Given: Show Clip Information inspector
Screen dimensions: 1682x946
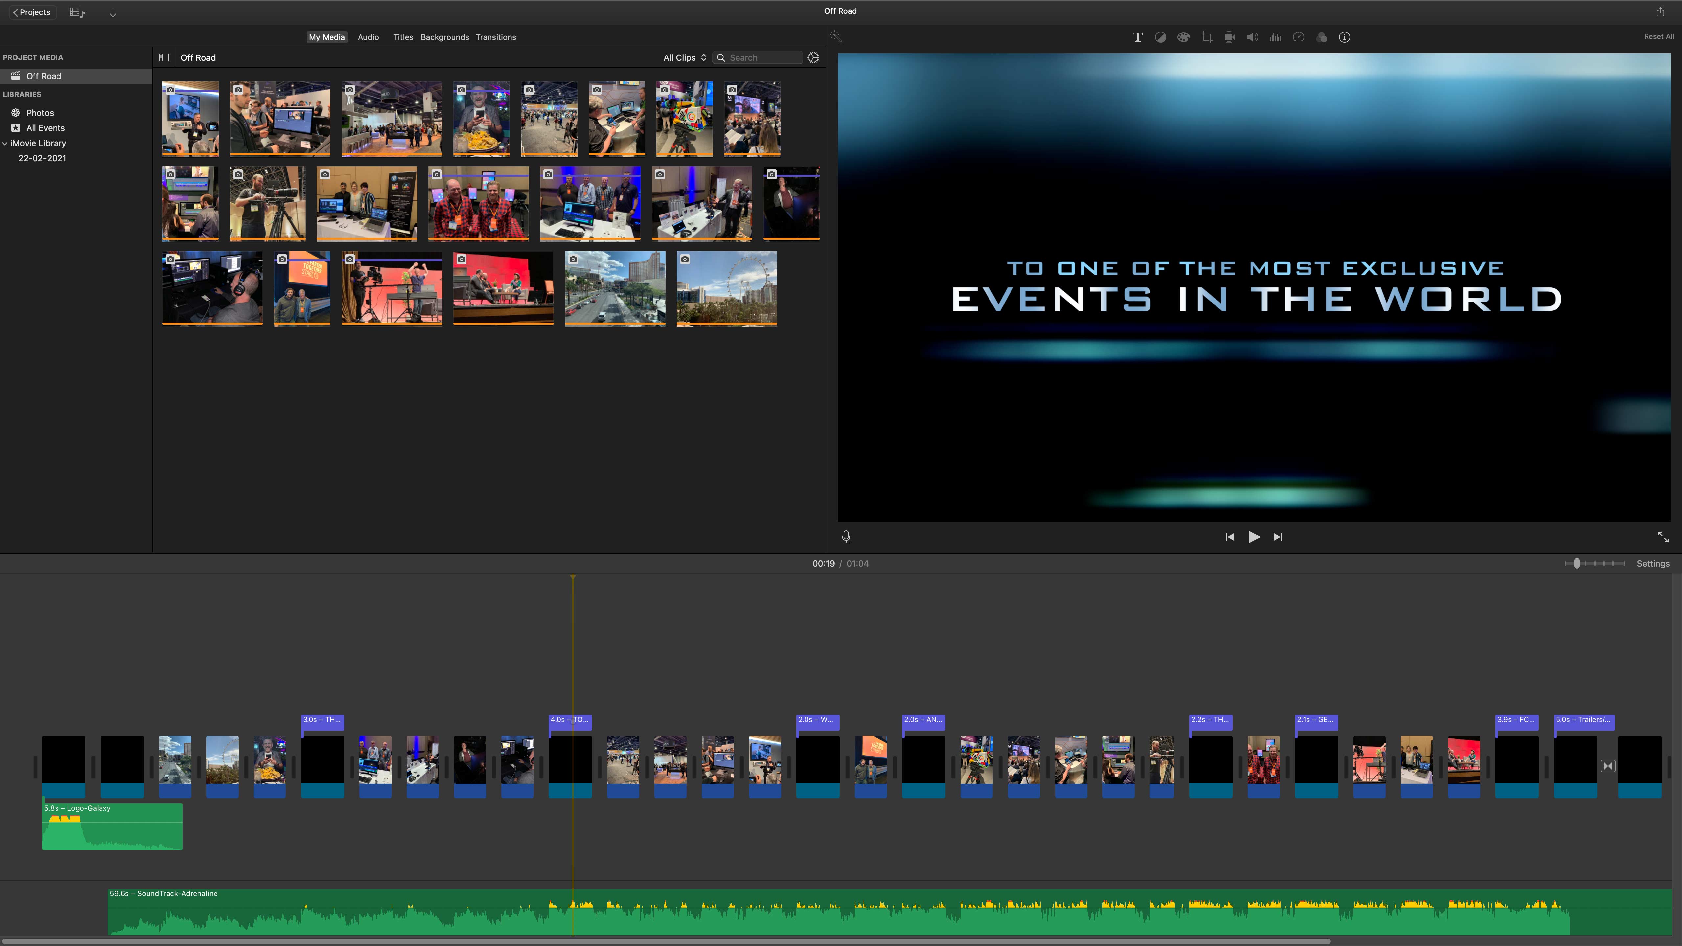Looking at the screenshot, I should [1344, 37].
